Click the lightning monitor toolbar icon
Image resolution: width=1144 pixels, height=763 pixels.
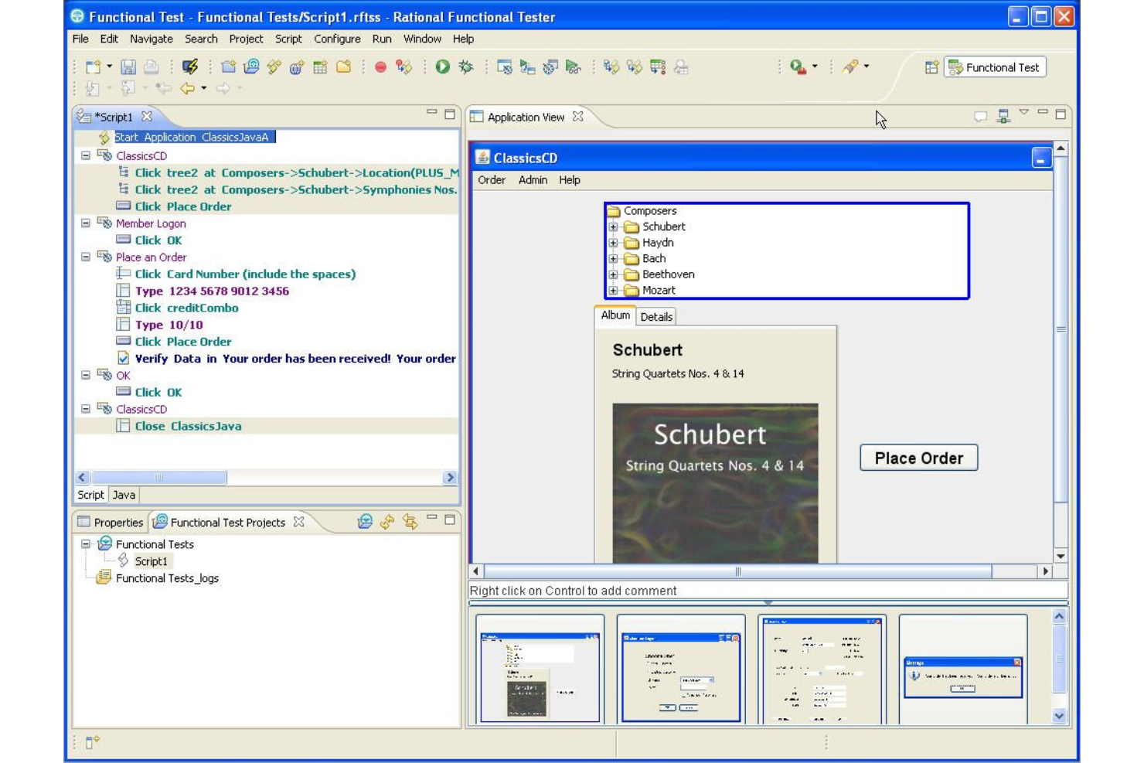(x=189, y=67)
